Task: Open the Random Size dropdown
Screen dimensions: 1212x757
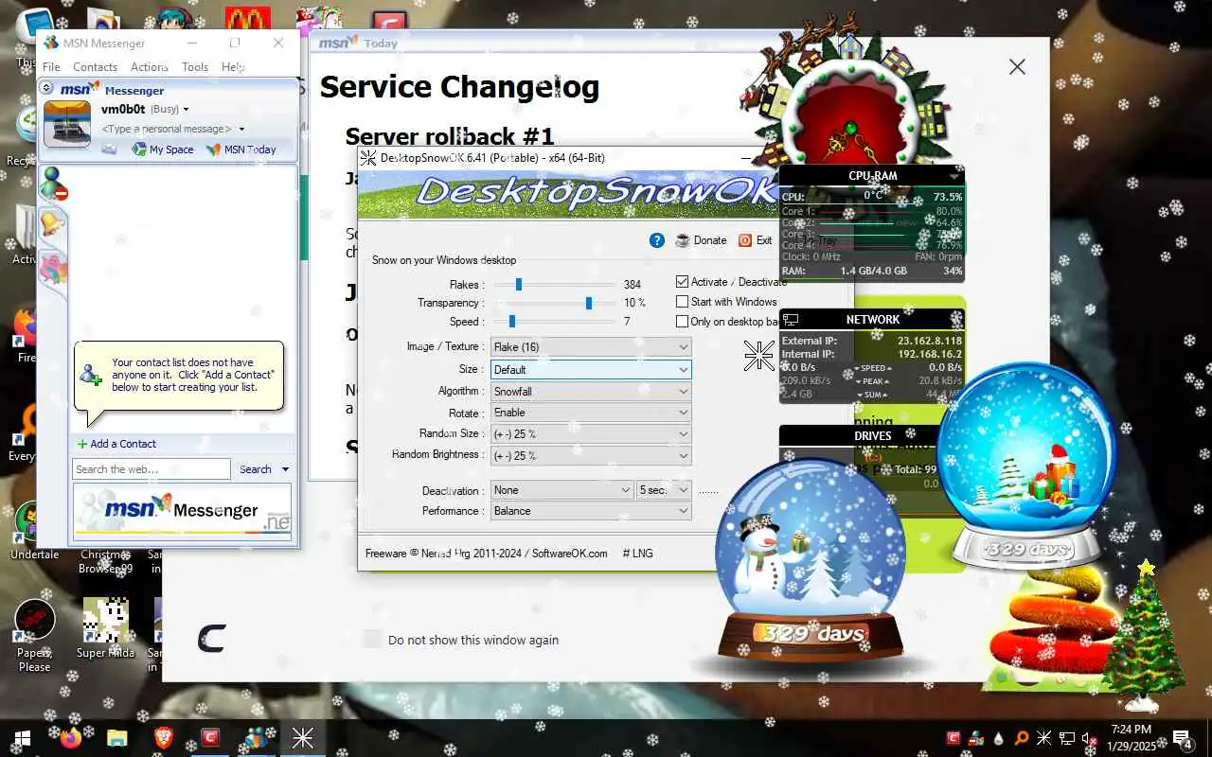Action: [x=591, y=434]
